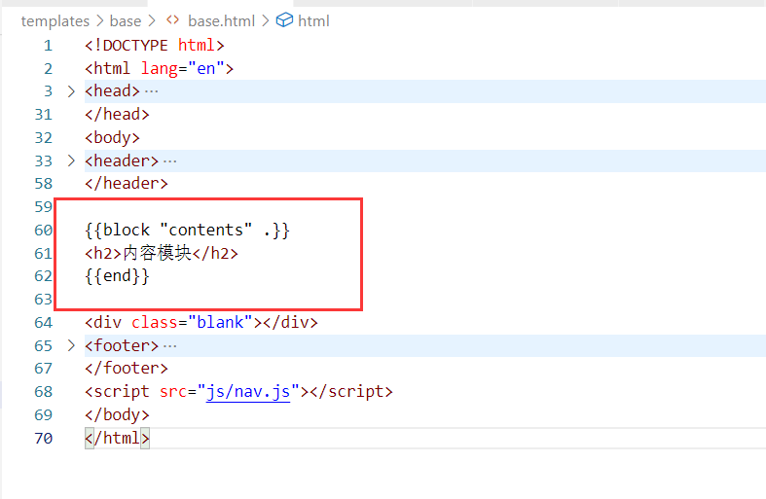Viewport: 766px width, 499px height.
Task: Click the class="blank" attribute text
Action: point(192,322)
